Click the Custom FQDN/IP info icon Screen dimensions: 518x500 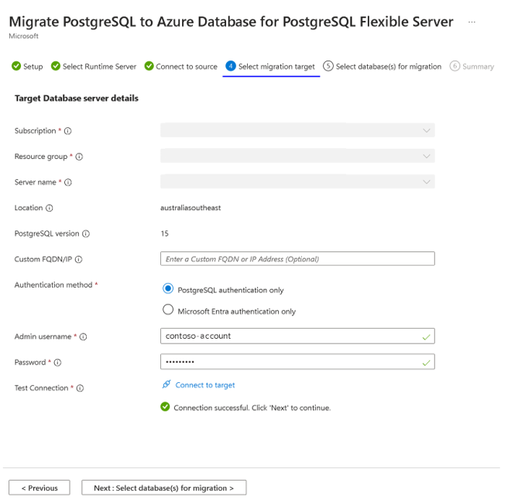(x=79, y=259)
